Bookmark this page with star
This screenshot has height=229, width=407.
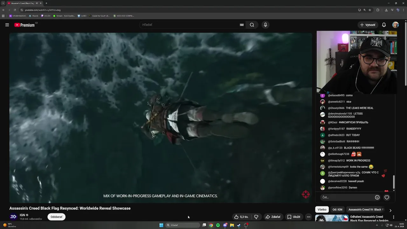pyautogui.click(x=370, y=10)
